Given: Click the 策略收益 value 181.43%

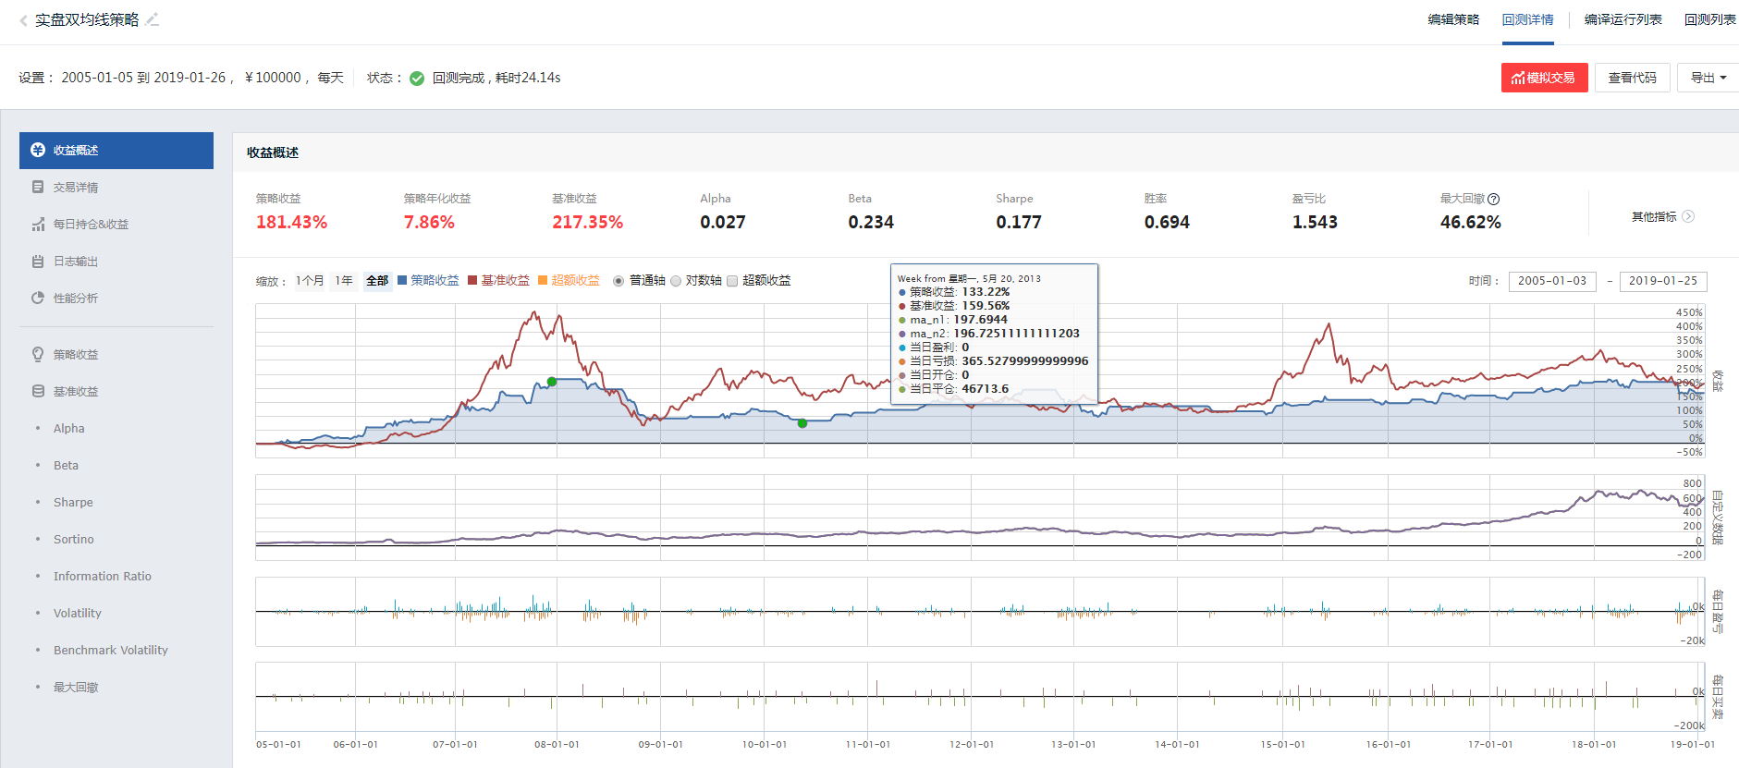Looking at the screenshot, I should click(x=291, y=222).
